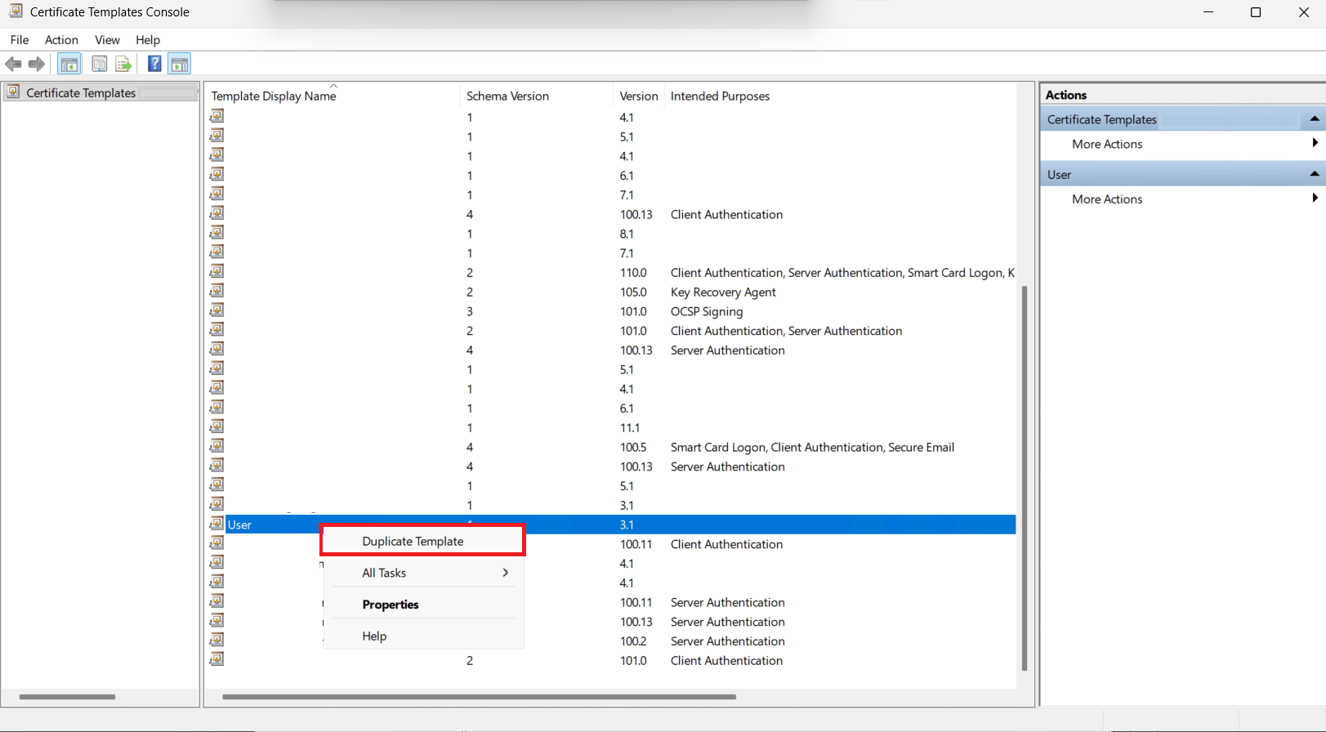Open More Actions under Certificate Templates
Image resolution: width=1326 pixels, height=732 pixels.
[1107, 144]
